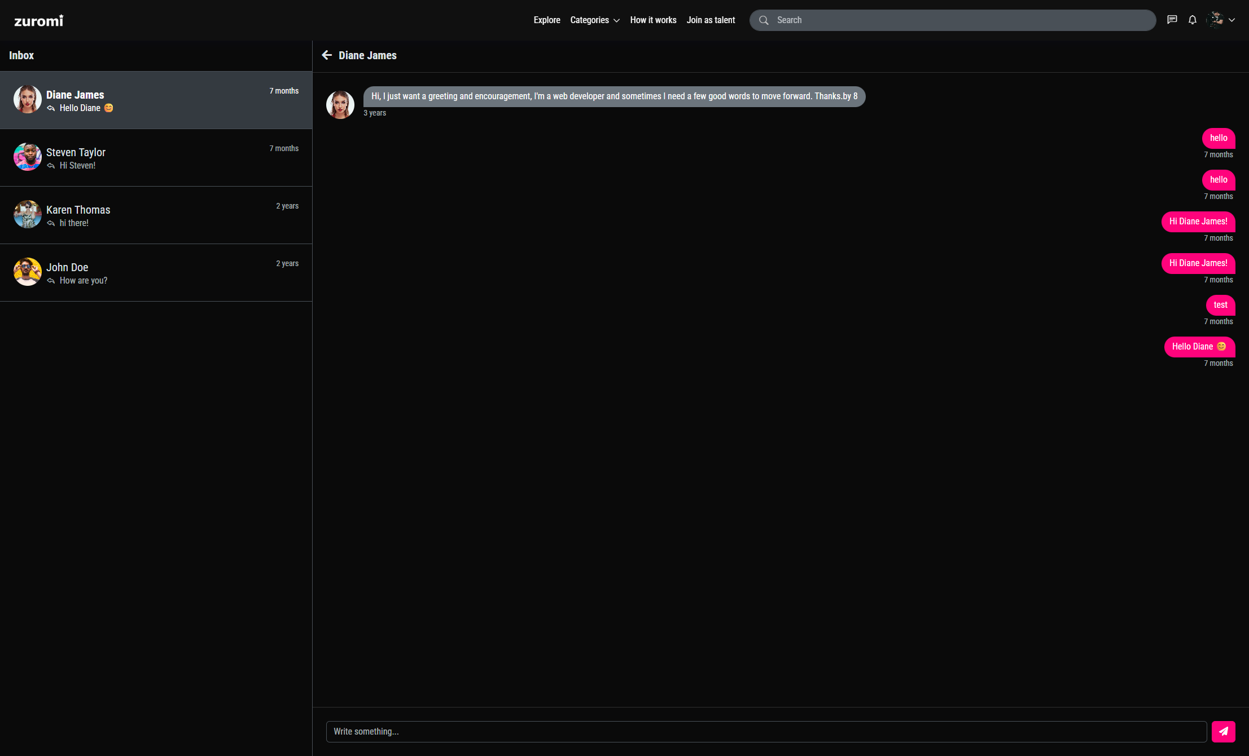Click into the Search bar
1249x756 pixels.
[959, 20]
